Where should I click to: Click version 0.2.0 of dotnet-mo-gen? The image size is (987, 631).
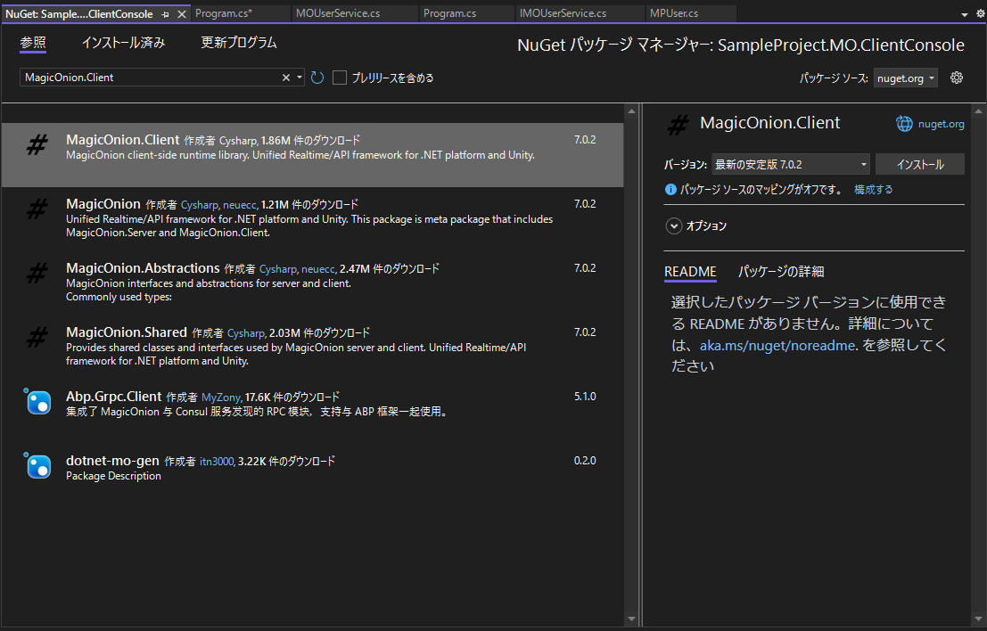[x=585, y=461]
